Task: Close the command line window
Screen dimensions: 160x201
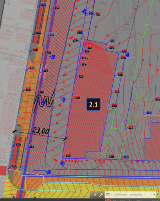Action: pos(95,195)
